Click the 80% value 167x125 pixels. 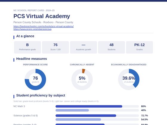pos(143,106)
